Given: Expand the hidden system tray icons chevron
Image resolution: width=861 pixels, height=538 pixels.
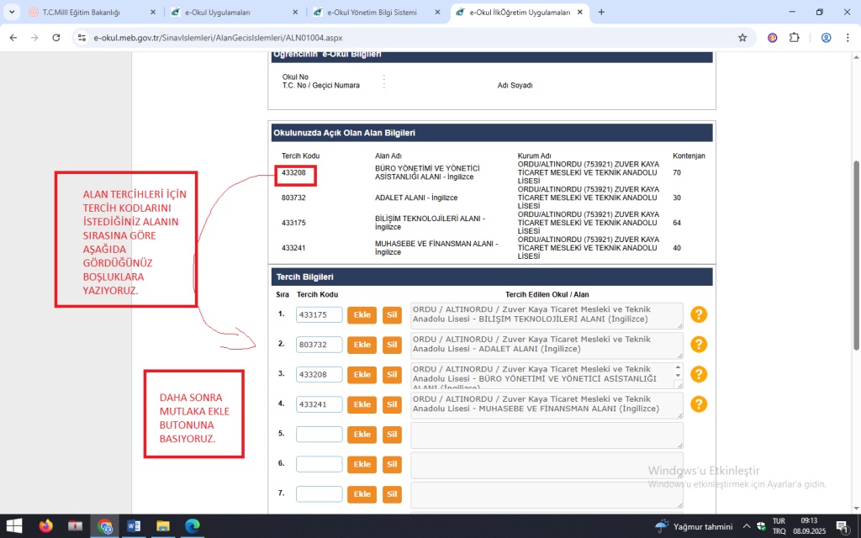Looking at the screenshot, I should click(745, 526).
